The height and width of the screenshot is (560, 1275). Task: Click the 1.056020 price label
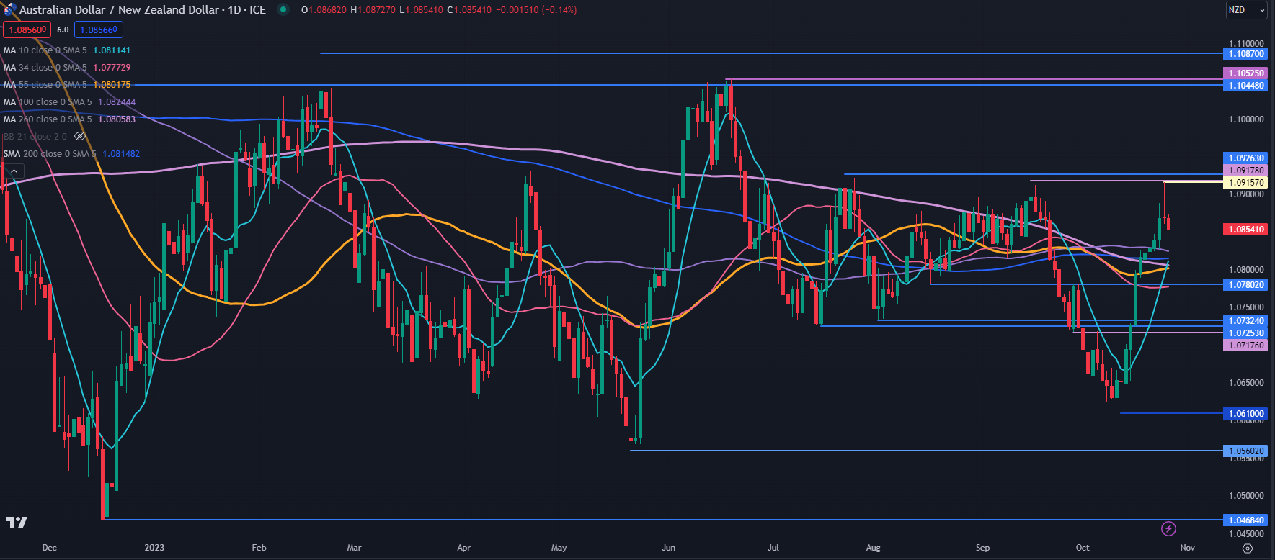click(x=1245, y=451)
